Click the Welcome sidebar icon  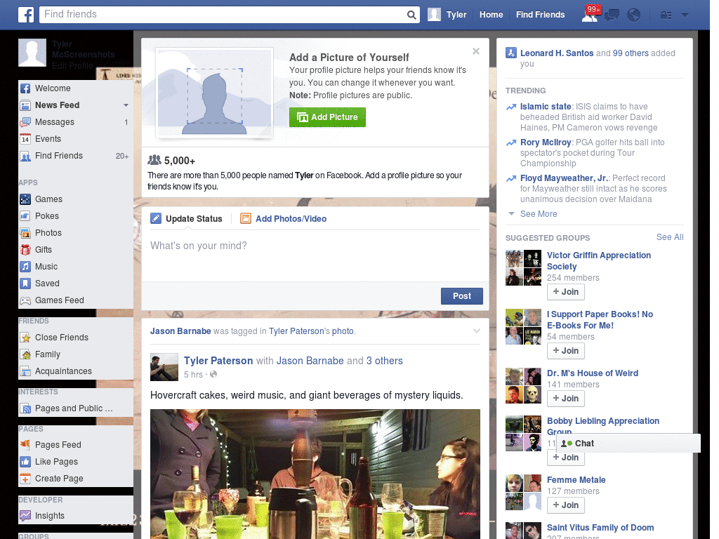coord(25,88)
